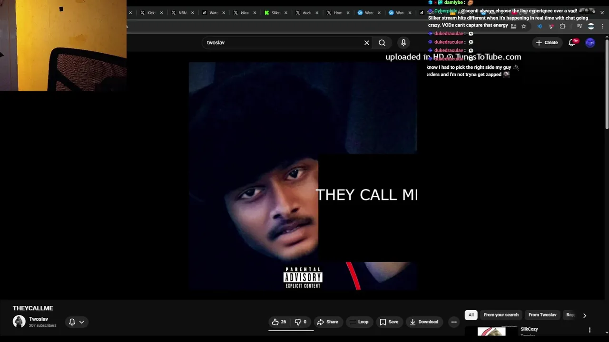Open options menu for SlikCozy video

click(x=589, y=330)
